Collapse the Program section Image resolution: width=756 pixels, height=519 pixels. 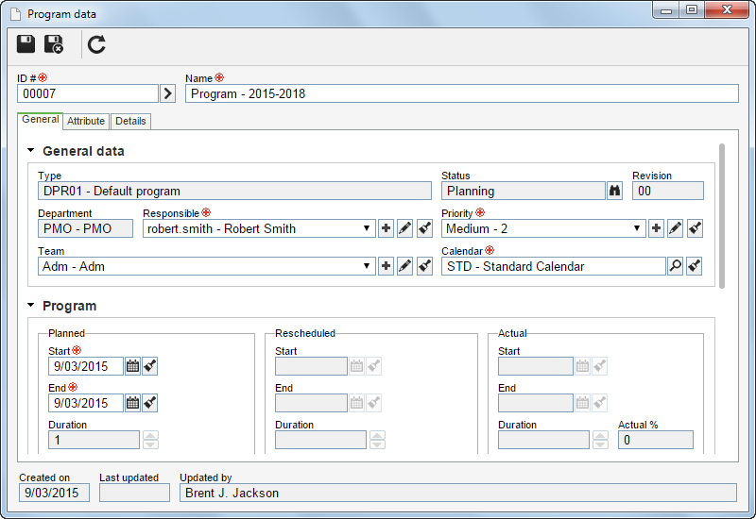click(x=31, y=305)
